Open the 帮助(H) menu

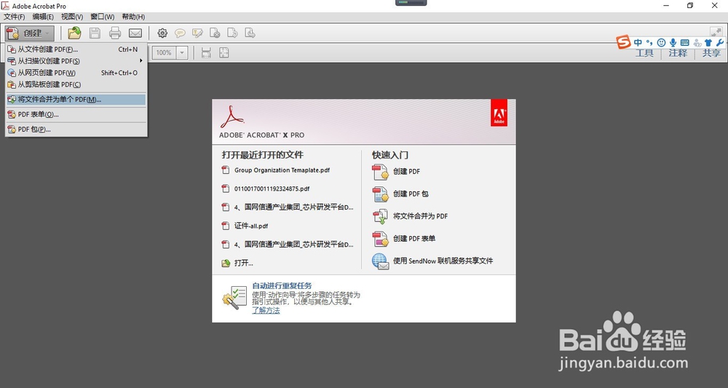click(x=133, y=17)
